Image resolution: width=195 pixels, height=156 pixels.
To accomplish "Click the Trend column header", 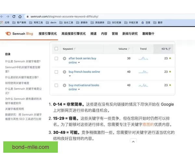I will pyautogui.click(x=143, y=49).
